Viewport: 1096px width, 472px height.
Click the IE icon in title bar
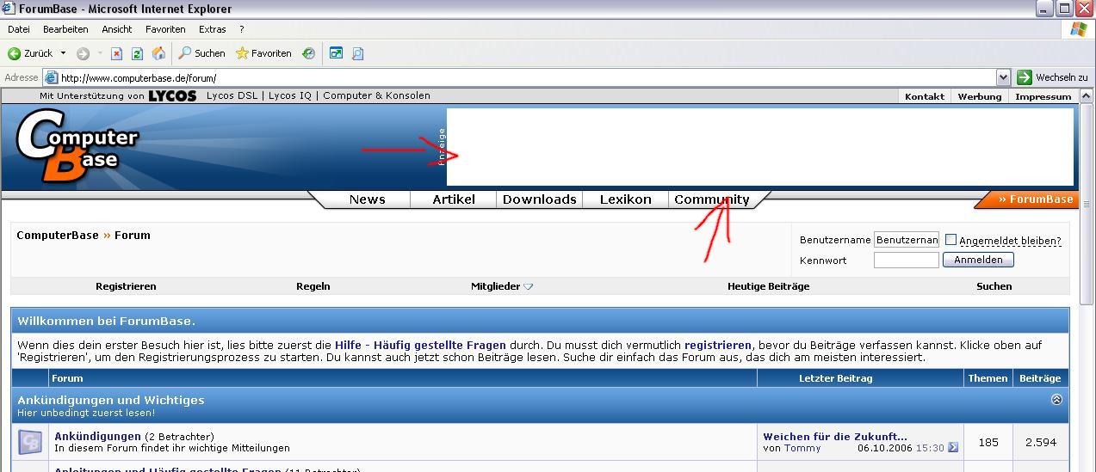click(9, 9)
